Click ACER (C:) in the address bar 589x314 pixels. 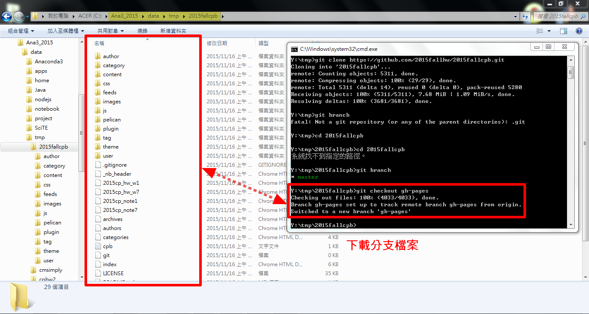(x=90, y=16)
